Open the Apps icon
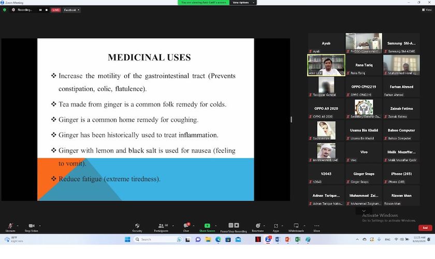 click(x=276, y=227)
